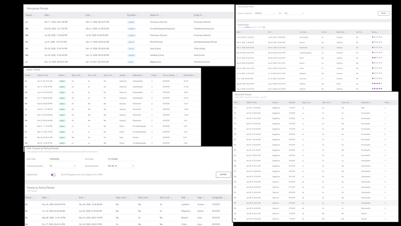The width and height of the screenshot is (401, 226).
Task: Open the Fortuna in Nakshatra dropdown
Action: pyautogui.click(x=265, y=13)
